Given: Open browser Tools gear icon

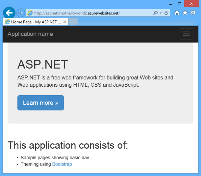Looking at the screenshot, I should tap(193, 13).
